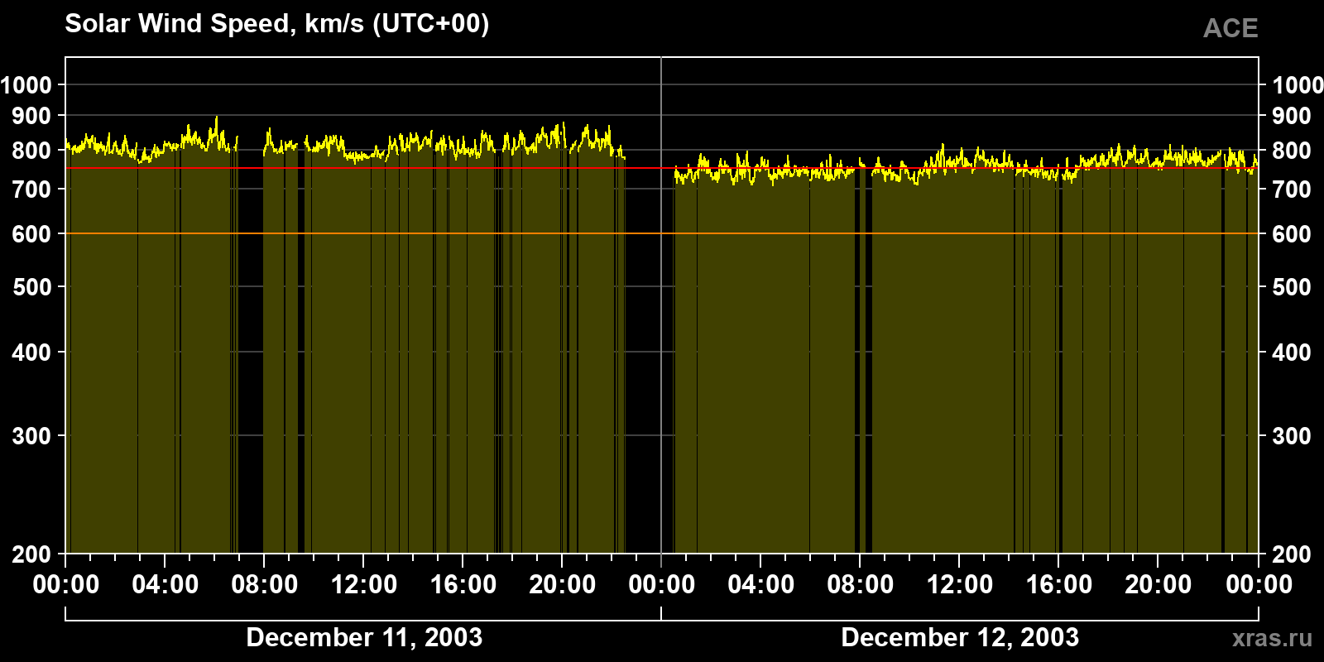1324x662 pixels.
Task: Click the red horizontal threshold line
Action: (662, 168)
